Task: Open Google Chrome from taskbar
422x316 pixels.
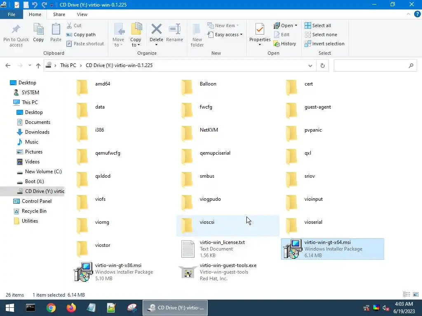Action: [x=51, y=308]
